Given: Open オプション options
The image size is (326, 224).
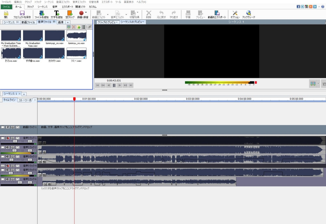Looking at the screenshot, I should (235, 14).
